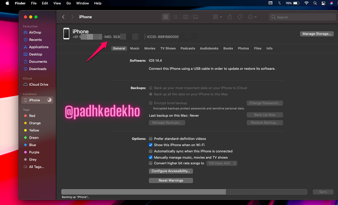Switch to the Audiobooks tab
Screen dimensions: 338x205
click(209, 48)
